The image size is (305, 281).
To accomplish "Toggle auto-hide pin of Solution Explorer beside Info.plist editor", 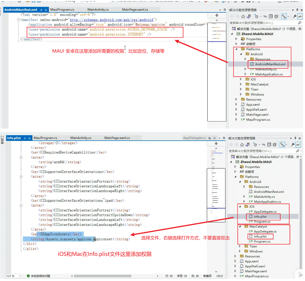I will (x=295, y=138).
